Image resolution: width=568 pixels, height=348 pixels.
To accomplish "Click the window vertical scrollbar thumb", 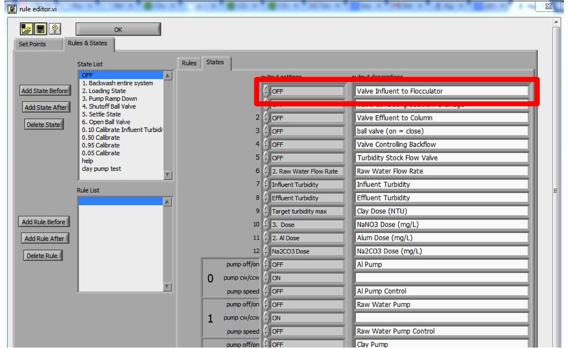I will 556,191.
